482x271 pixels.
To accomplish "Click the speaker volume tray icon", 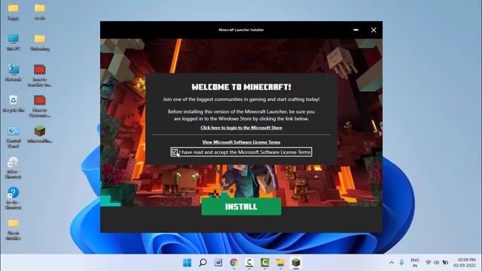I will tap(437, 263).
